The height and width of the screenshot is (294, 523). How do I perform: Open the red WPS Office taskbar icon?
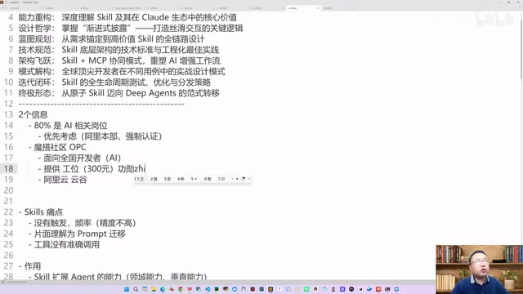click(x=190, y=289)
